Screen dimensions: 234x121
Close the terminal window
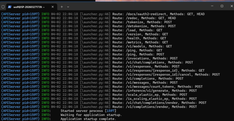232,6
